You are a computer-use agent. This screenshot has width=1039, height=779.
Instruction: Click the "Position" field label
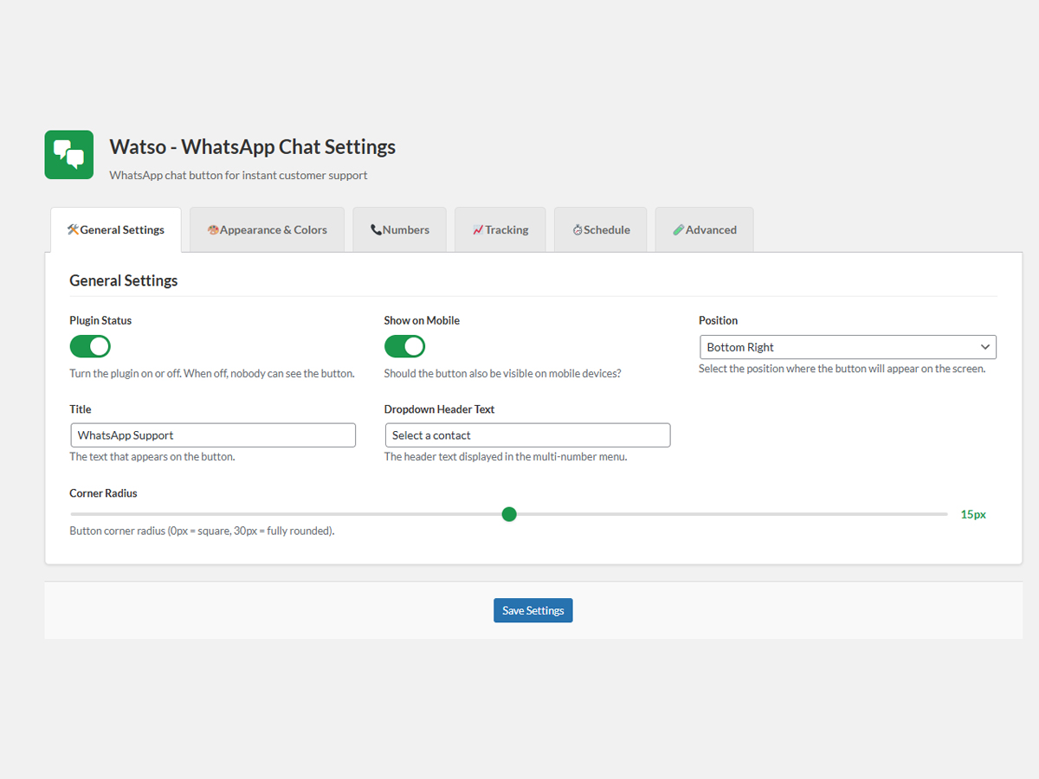pyautogui.click(x=719, y=320)
